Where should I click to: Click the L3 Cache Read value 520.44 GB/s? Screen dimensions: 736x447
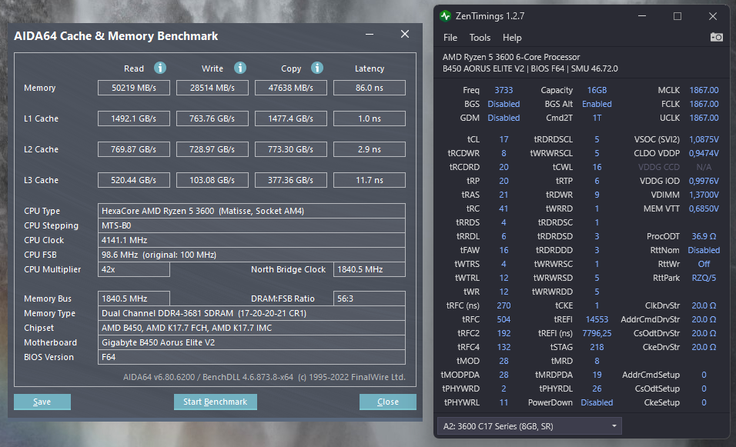point(134,180)
